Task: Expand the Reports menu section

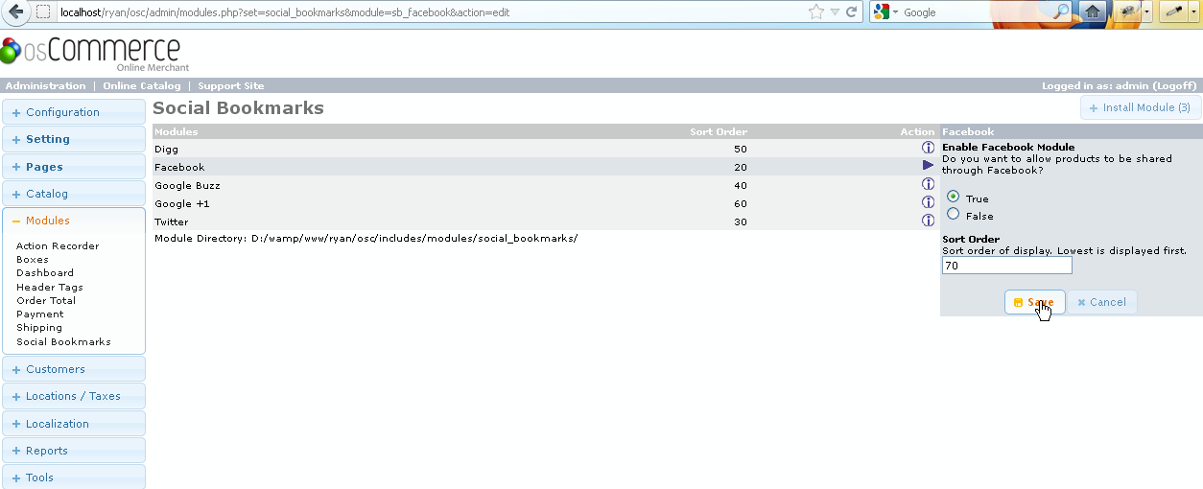Action: point(74,451)
